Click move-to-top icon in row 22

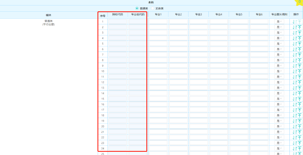299,137
